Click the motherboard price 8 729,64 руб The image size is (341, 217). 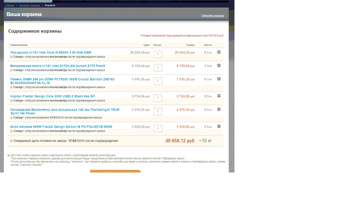(x=140, y=66)
